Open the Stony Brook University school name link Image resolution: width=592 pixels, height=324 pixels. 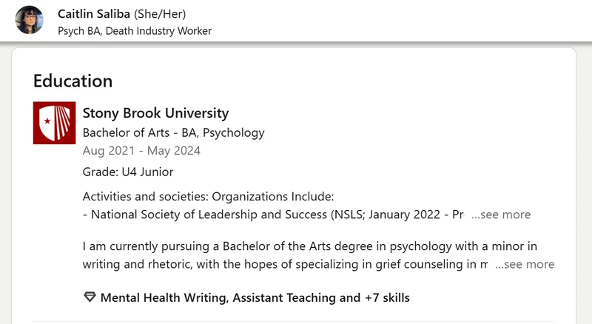[x=155, y=113]
